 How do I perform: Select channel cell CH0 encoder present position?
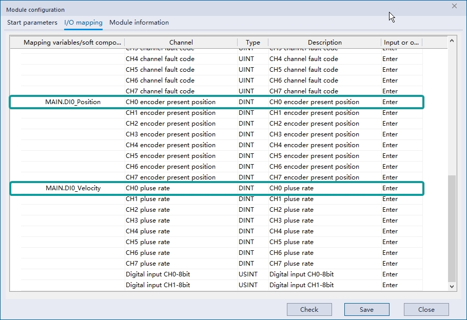(181, 102)
